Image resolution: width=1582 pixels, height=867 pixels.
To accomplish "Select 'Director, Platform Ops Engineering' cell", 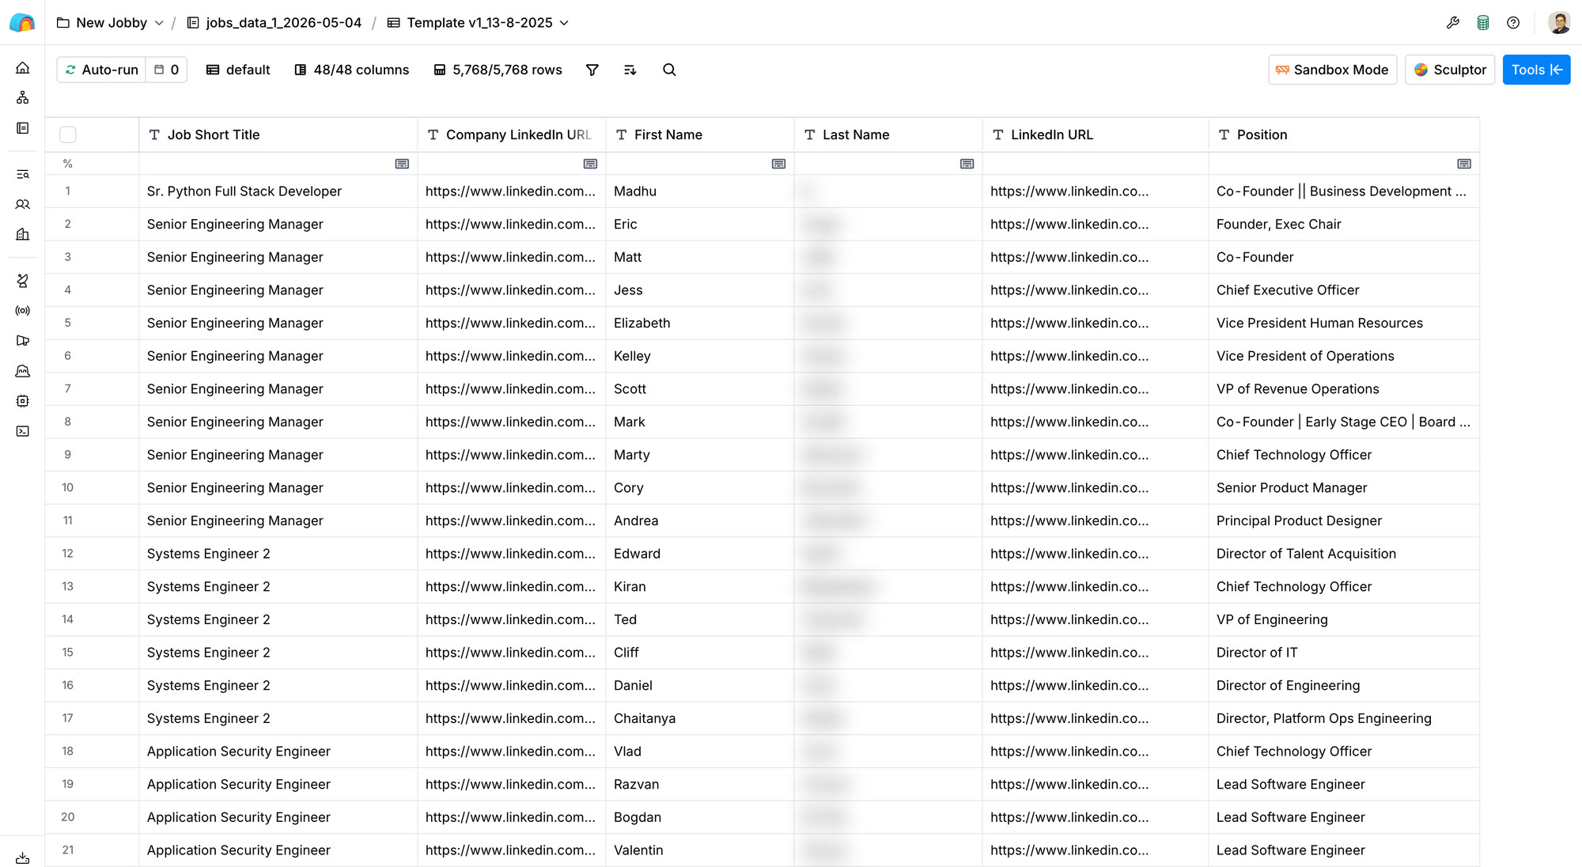I will tap(1344, 718).
